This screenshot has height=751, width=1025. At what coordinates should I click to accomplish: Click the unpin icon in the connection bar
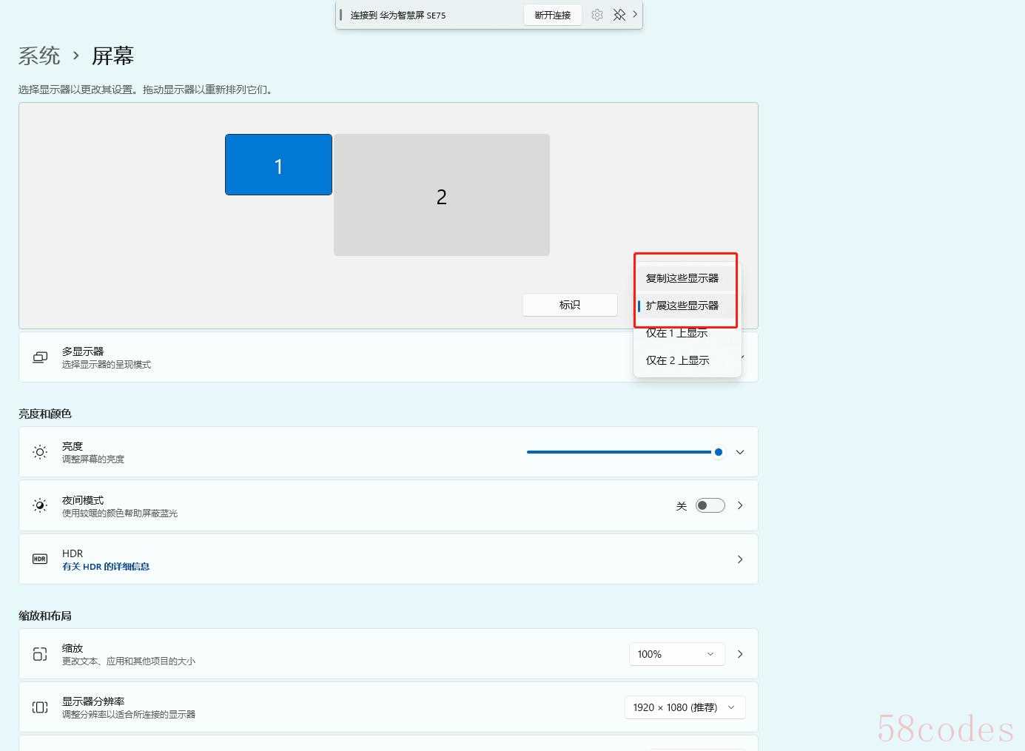pyautogui.click(x=619, y=15)
